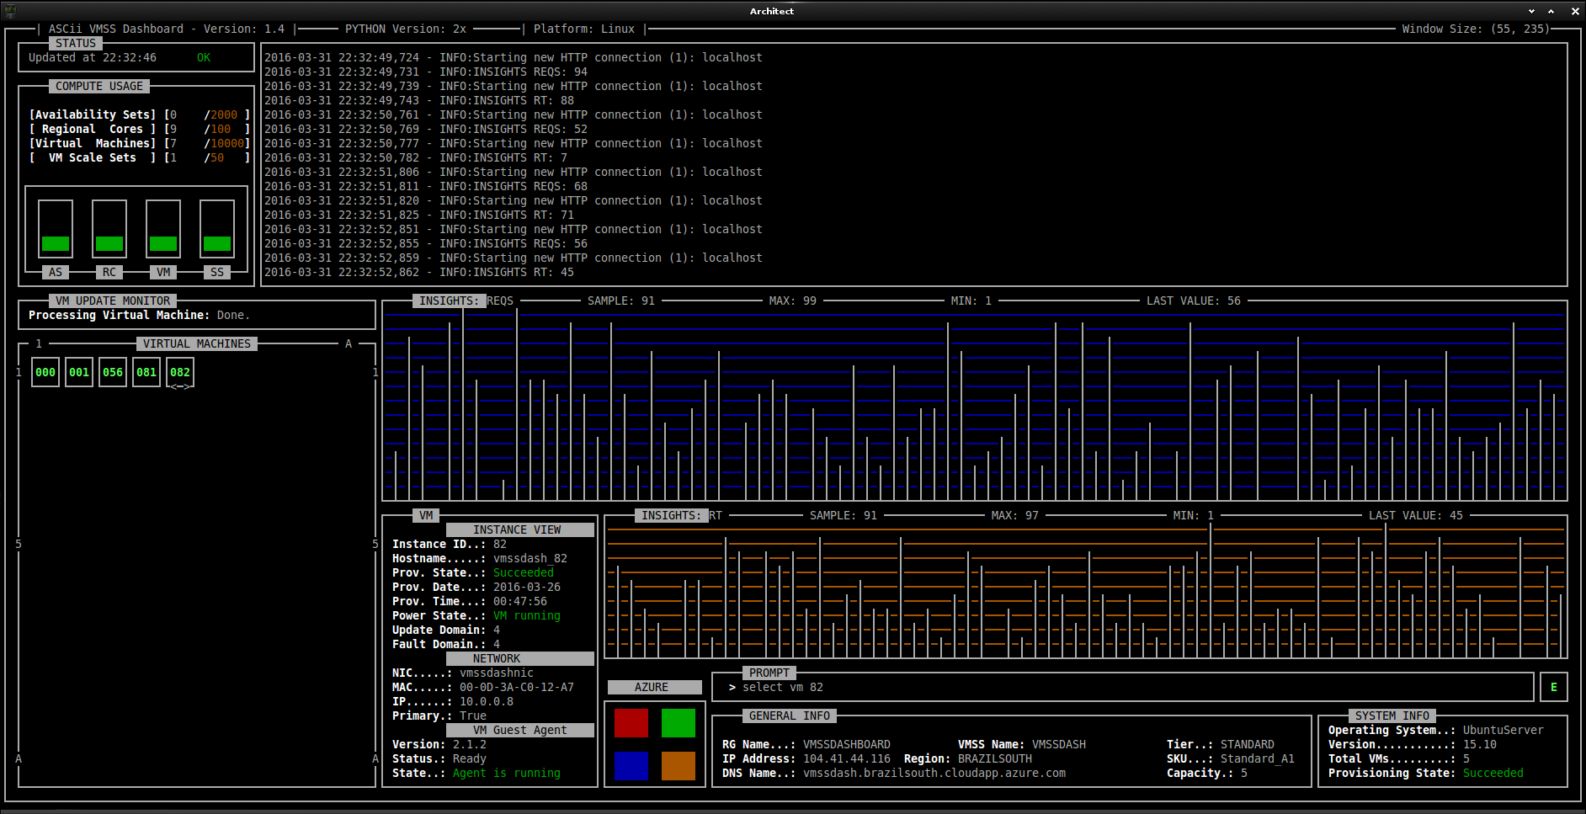Click the title bar down arrow button
The image size is (1586, 814).
click(x=1531, y=11)
